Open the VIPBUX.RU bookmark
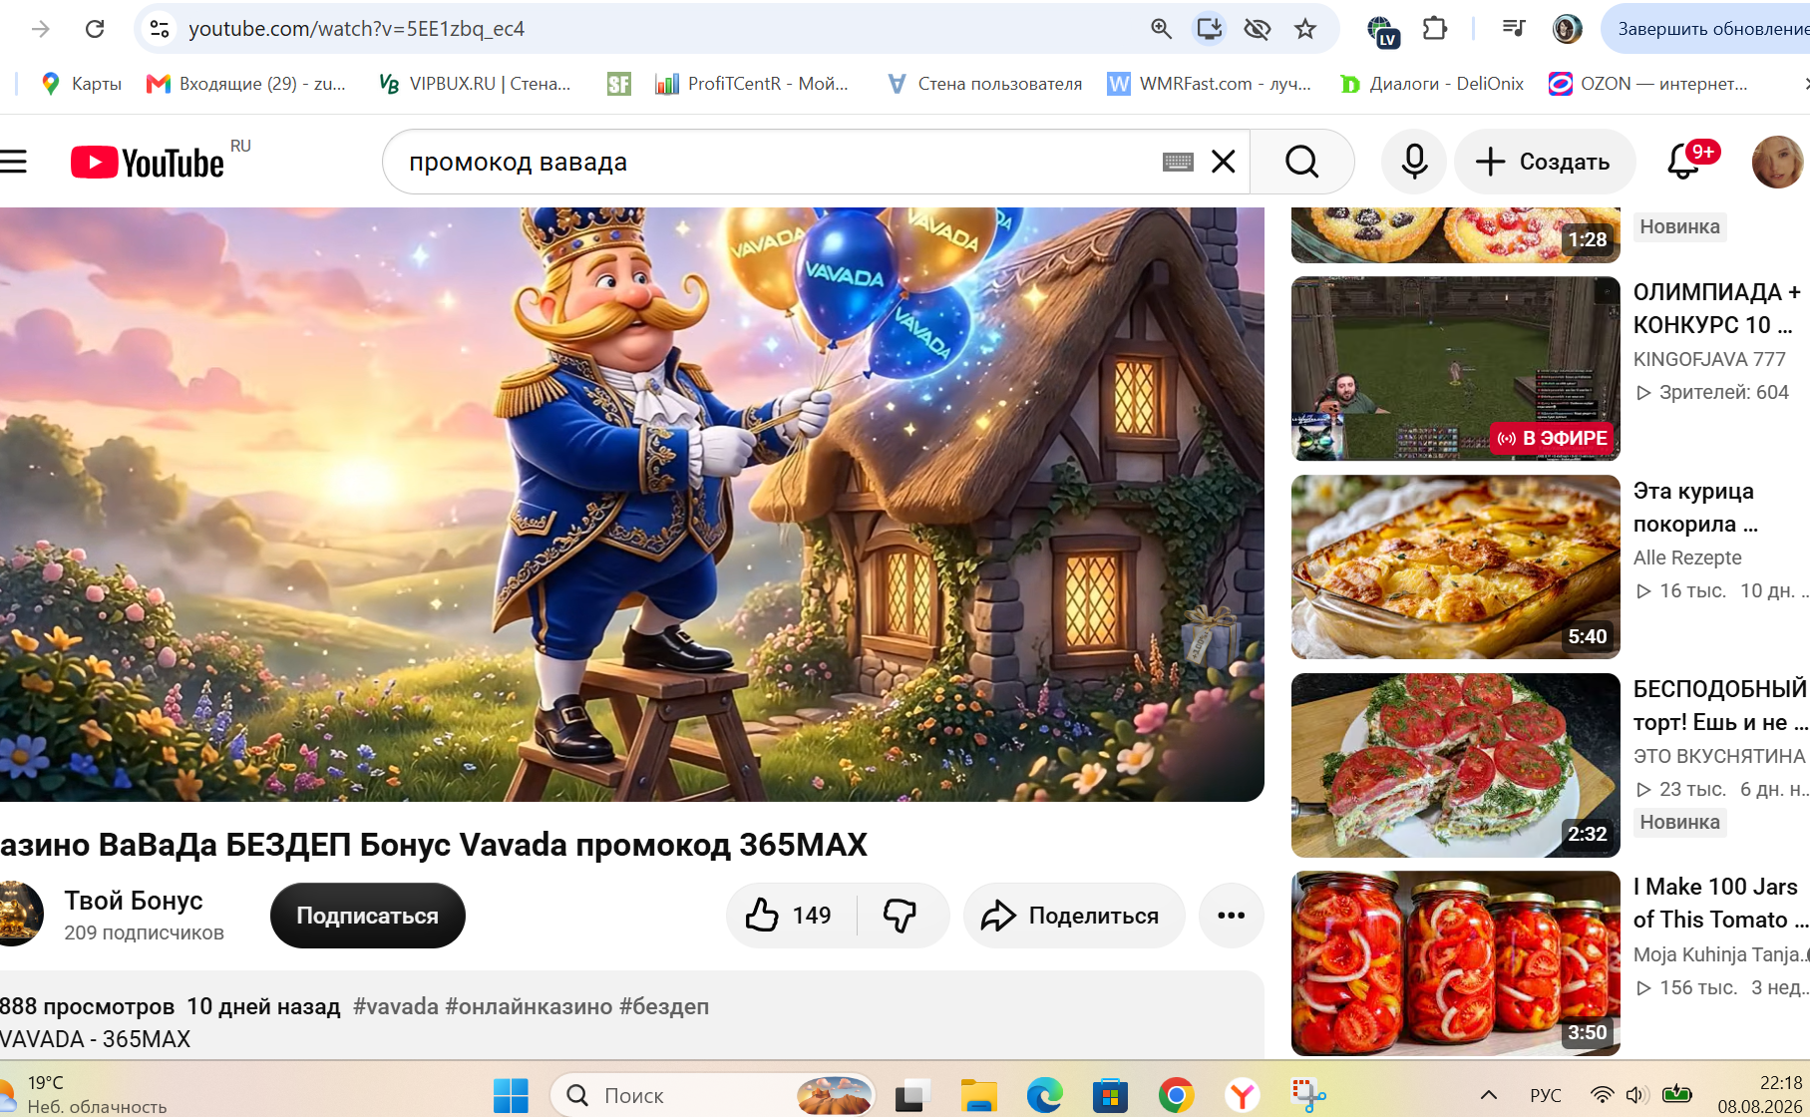The width and height of the screenshot is (1810, 1117). (x=475, y=84)
